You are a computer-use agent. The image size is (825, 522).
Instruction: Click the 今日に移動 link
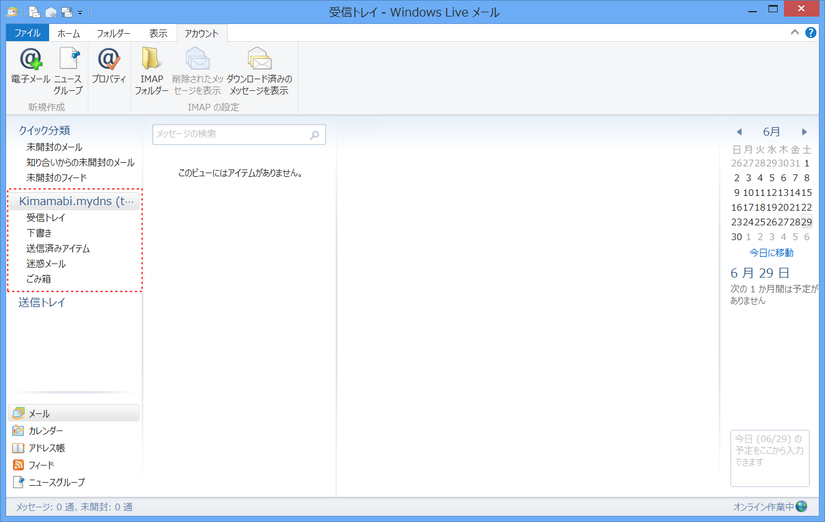771,252
